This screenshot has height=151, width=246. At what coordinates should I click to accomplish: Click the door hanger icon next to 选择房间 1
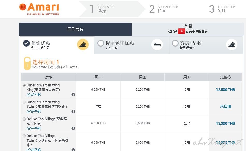point(27,63)
